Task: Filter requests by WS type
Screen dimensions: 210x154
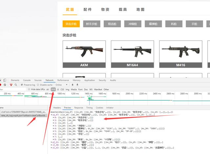Action: (91, 90)
